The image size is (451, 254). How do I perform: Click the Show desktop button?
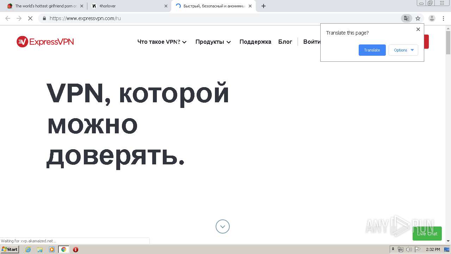tap(447, 249)
